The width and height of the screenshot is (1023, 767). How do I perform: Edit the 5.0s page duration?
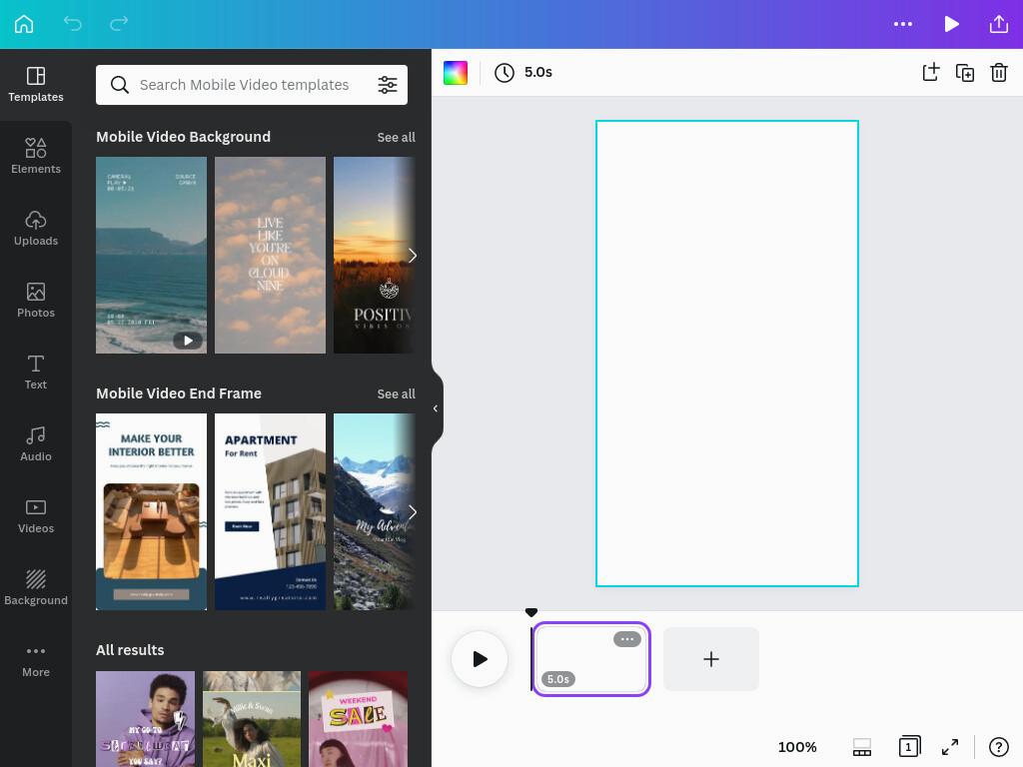(538, 72)
